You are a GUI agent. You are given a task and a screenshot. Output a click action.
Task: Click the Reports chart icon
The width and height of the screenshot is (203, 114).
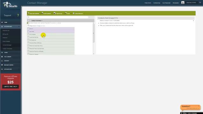2,61
